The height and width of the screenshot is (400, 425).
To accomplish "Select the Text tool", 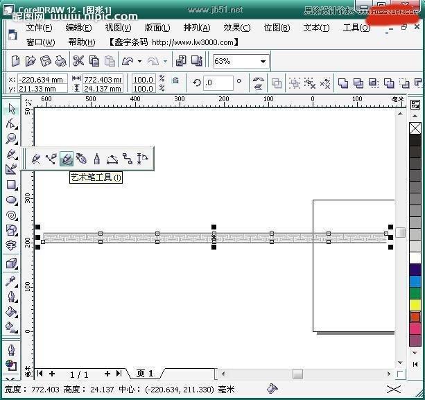I will pyautogui.click(x=11, y=245).
